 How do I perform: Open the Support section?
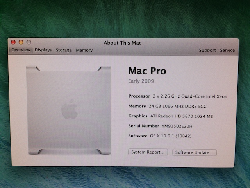click(x=207, y=50)
